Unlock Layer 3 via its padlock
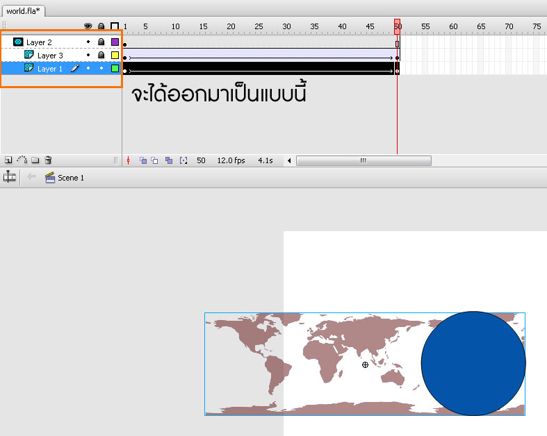Screen dimensions: 547x436 click(101, 55)
